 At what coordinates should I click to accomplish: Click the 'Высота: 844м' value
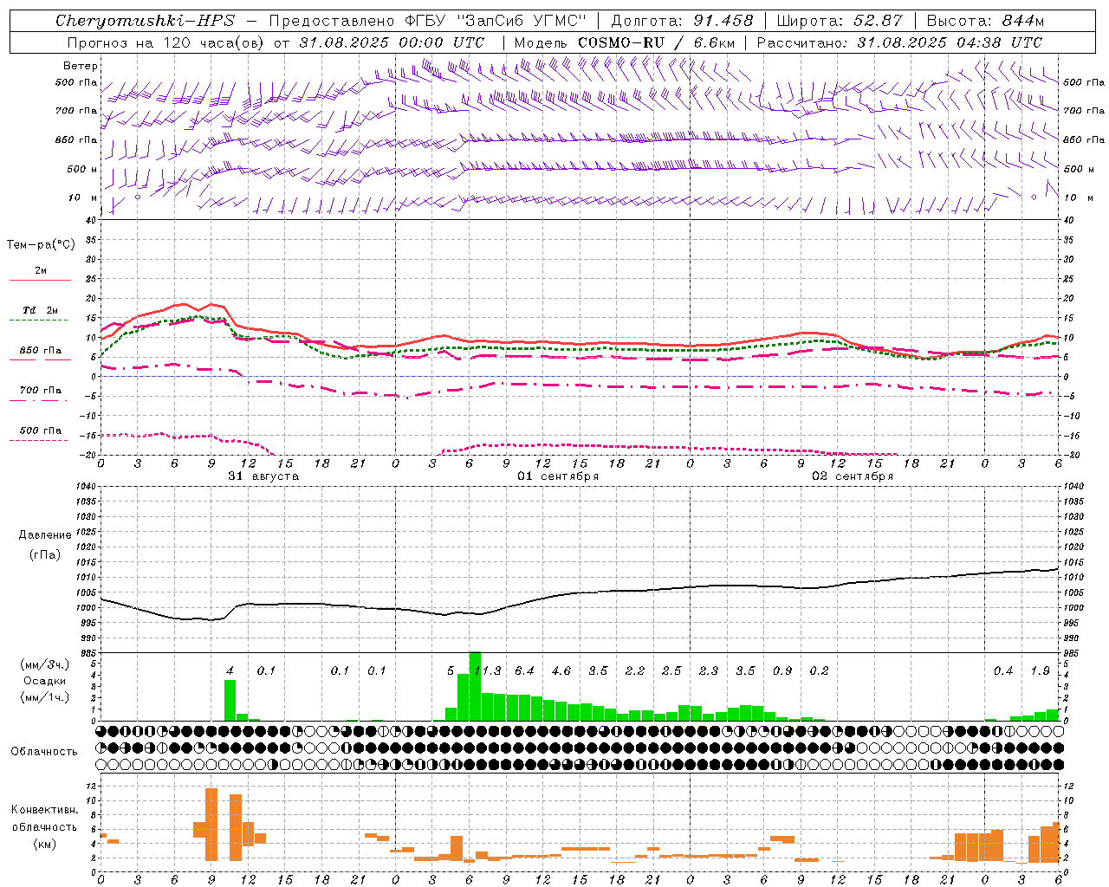click(x=985, y=21)
